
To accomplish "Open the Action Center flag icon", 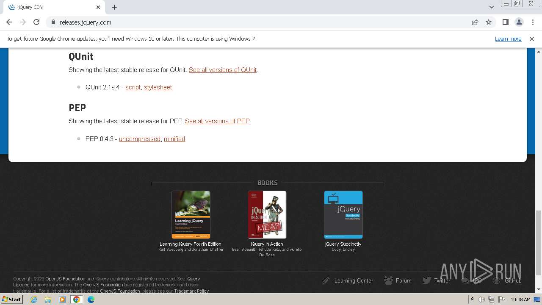I will click(501, 299).
